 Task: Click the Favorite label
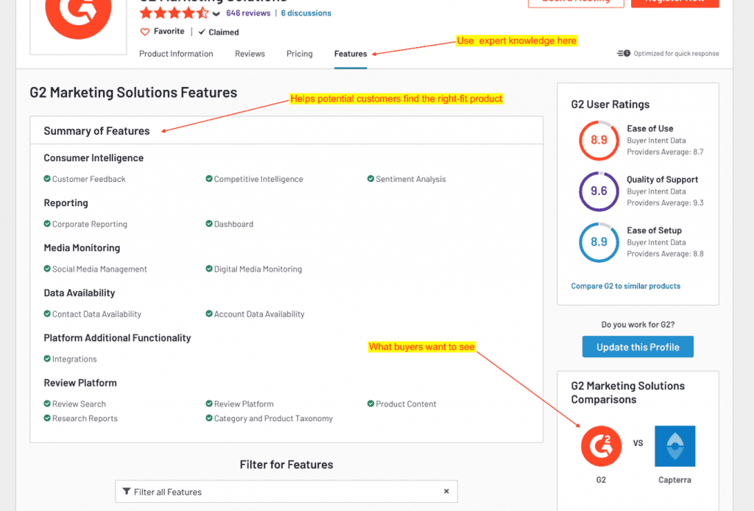[x=169, y=31]
